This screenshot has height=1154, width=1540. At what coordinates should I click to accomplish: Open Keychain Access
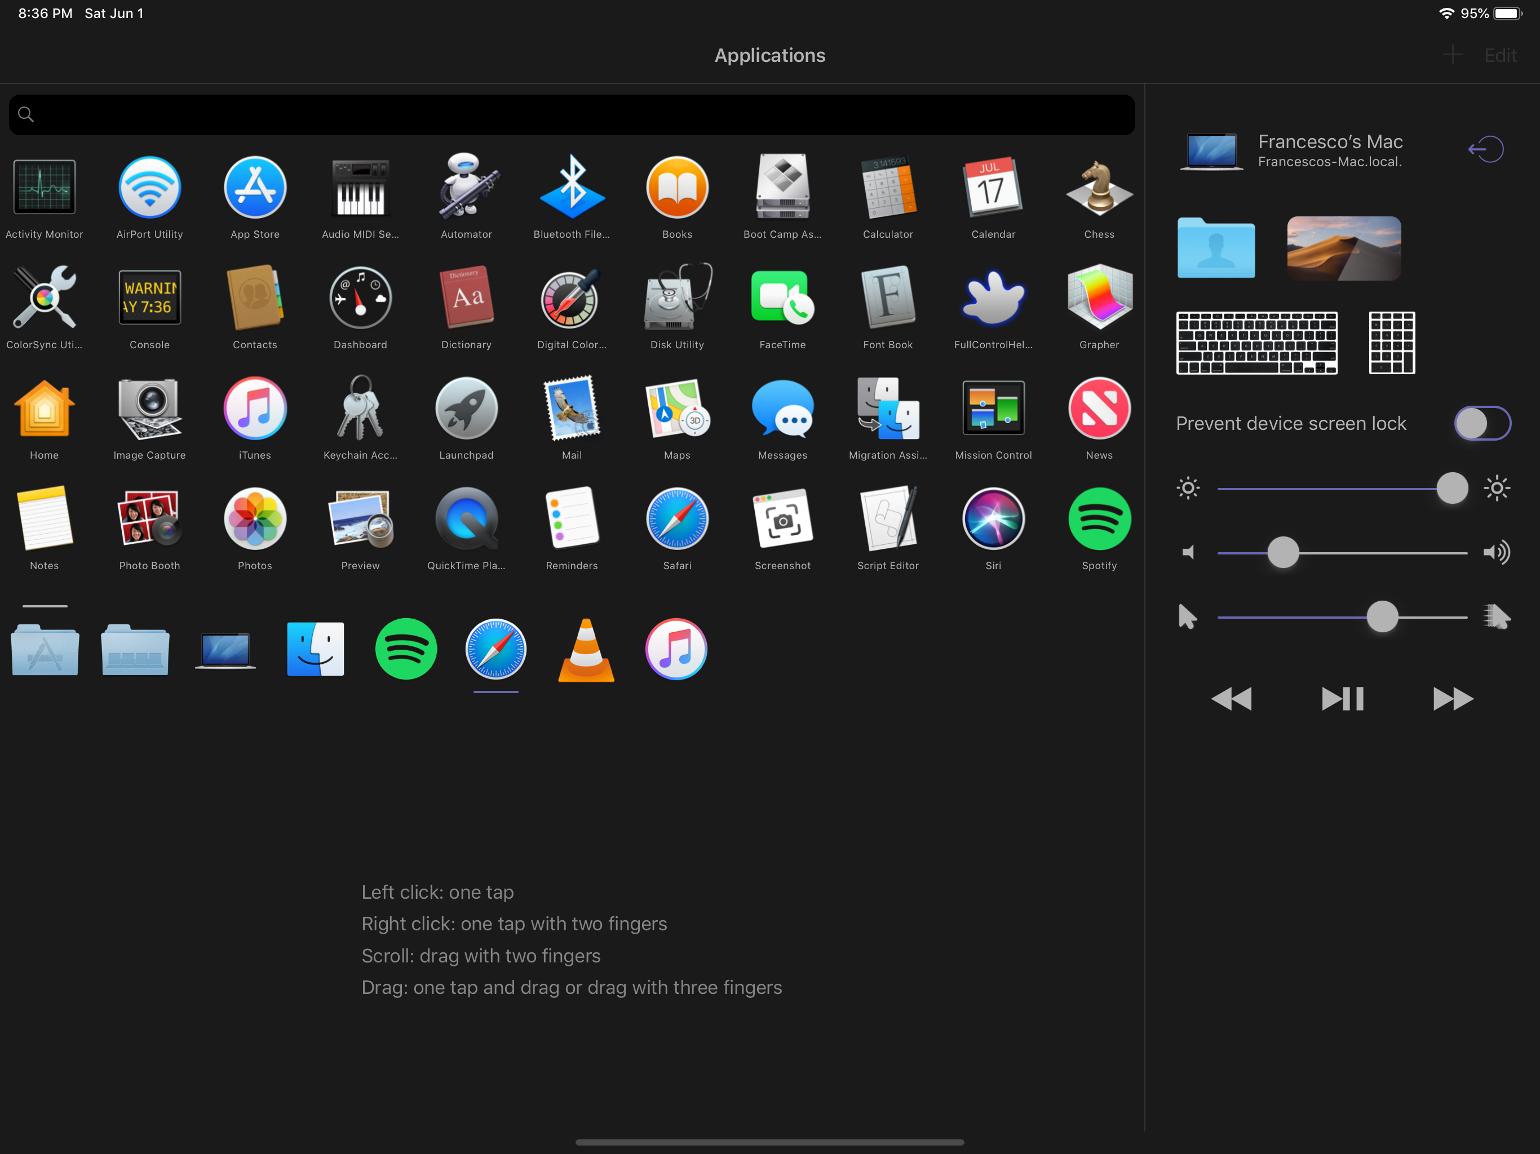pyautogui.click(x=361, y=409)
